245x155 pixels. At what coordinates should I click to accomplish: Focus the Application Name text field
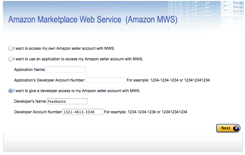pyautogui.click(x=66, y=69)
